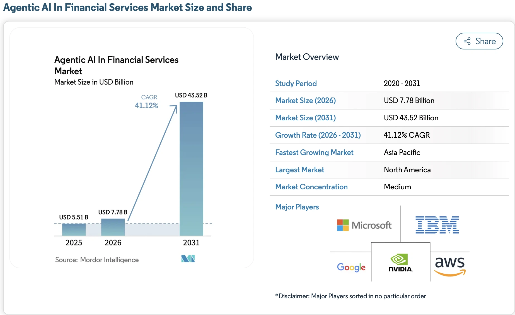Viewport: 515px width, 315px height.
Task: Click the IBM logo in Major Players
Action: point(437,225)
